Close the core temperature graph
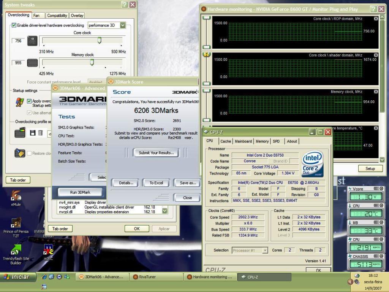 [x=376, y=128]
